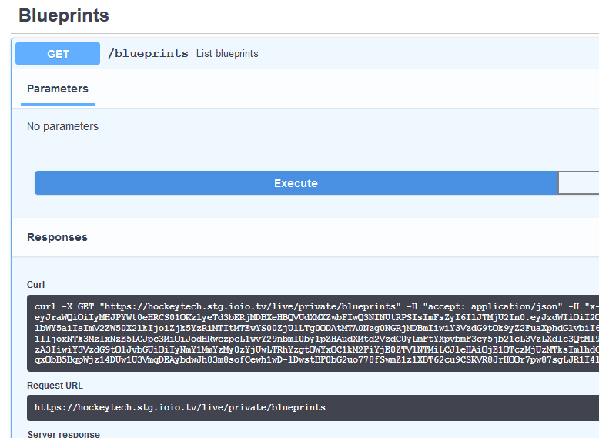Click the Server response label
Image resolution: width=599 pixels, height=438 pixels.
tap(63, 434)
